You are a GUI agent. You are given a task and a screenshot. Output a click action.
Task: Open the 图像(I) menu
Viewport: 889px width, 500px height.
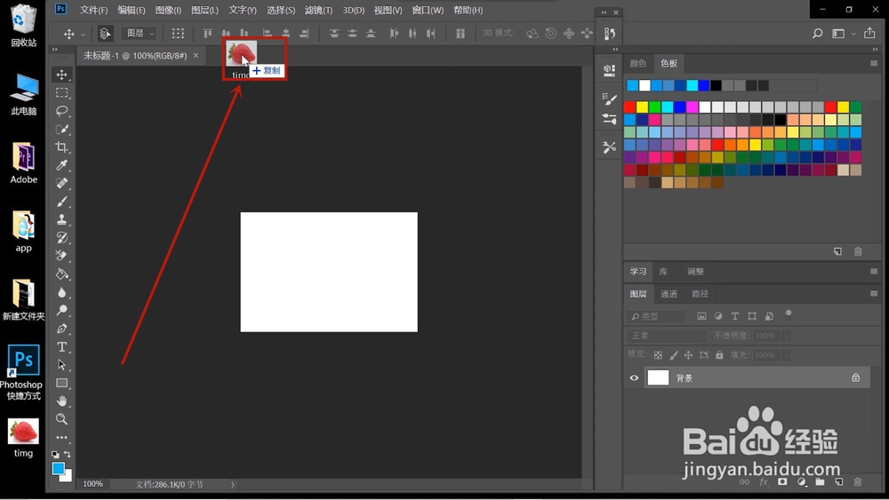(x=168, y=10)
